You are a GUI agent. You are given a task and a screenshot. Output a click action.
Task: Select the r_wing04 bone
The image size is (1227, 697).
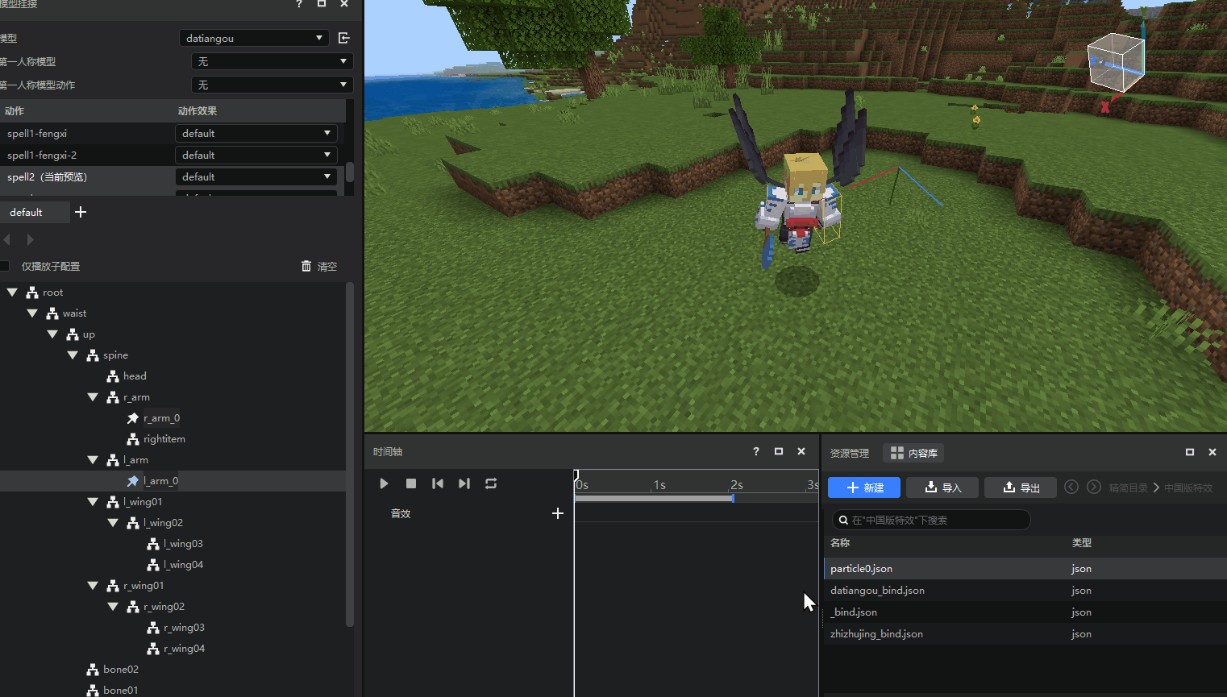184,649
